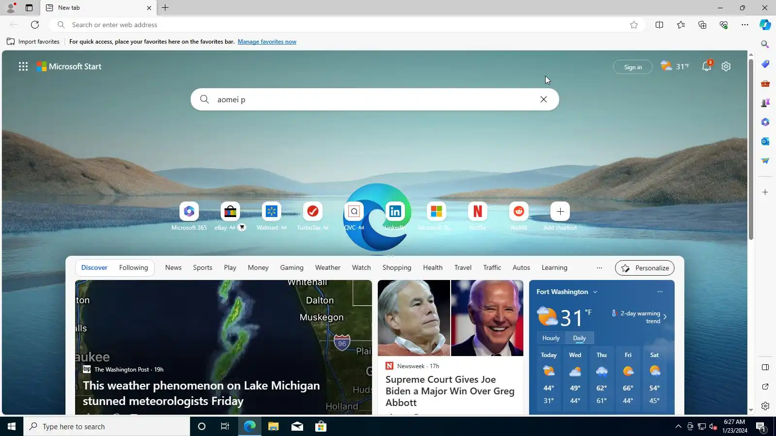Click Manage favorites now link

267,42
